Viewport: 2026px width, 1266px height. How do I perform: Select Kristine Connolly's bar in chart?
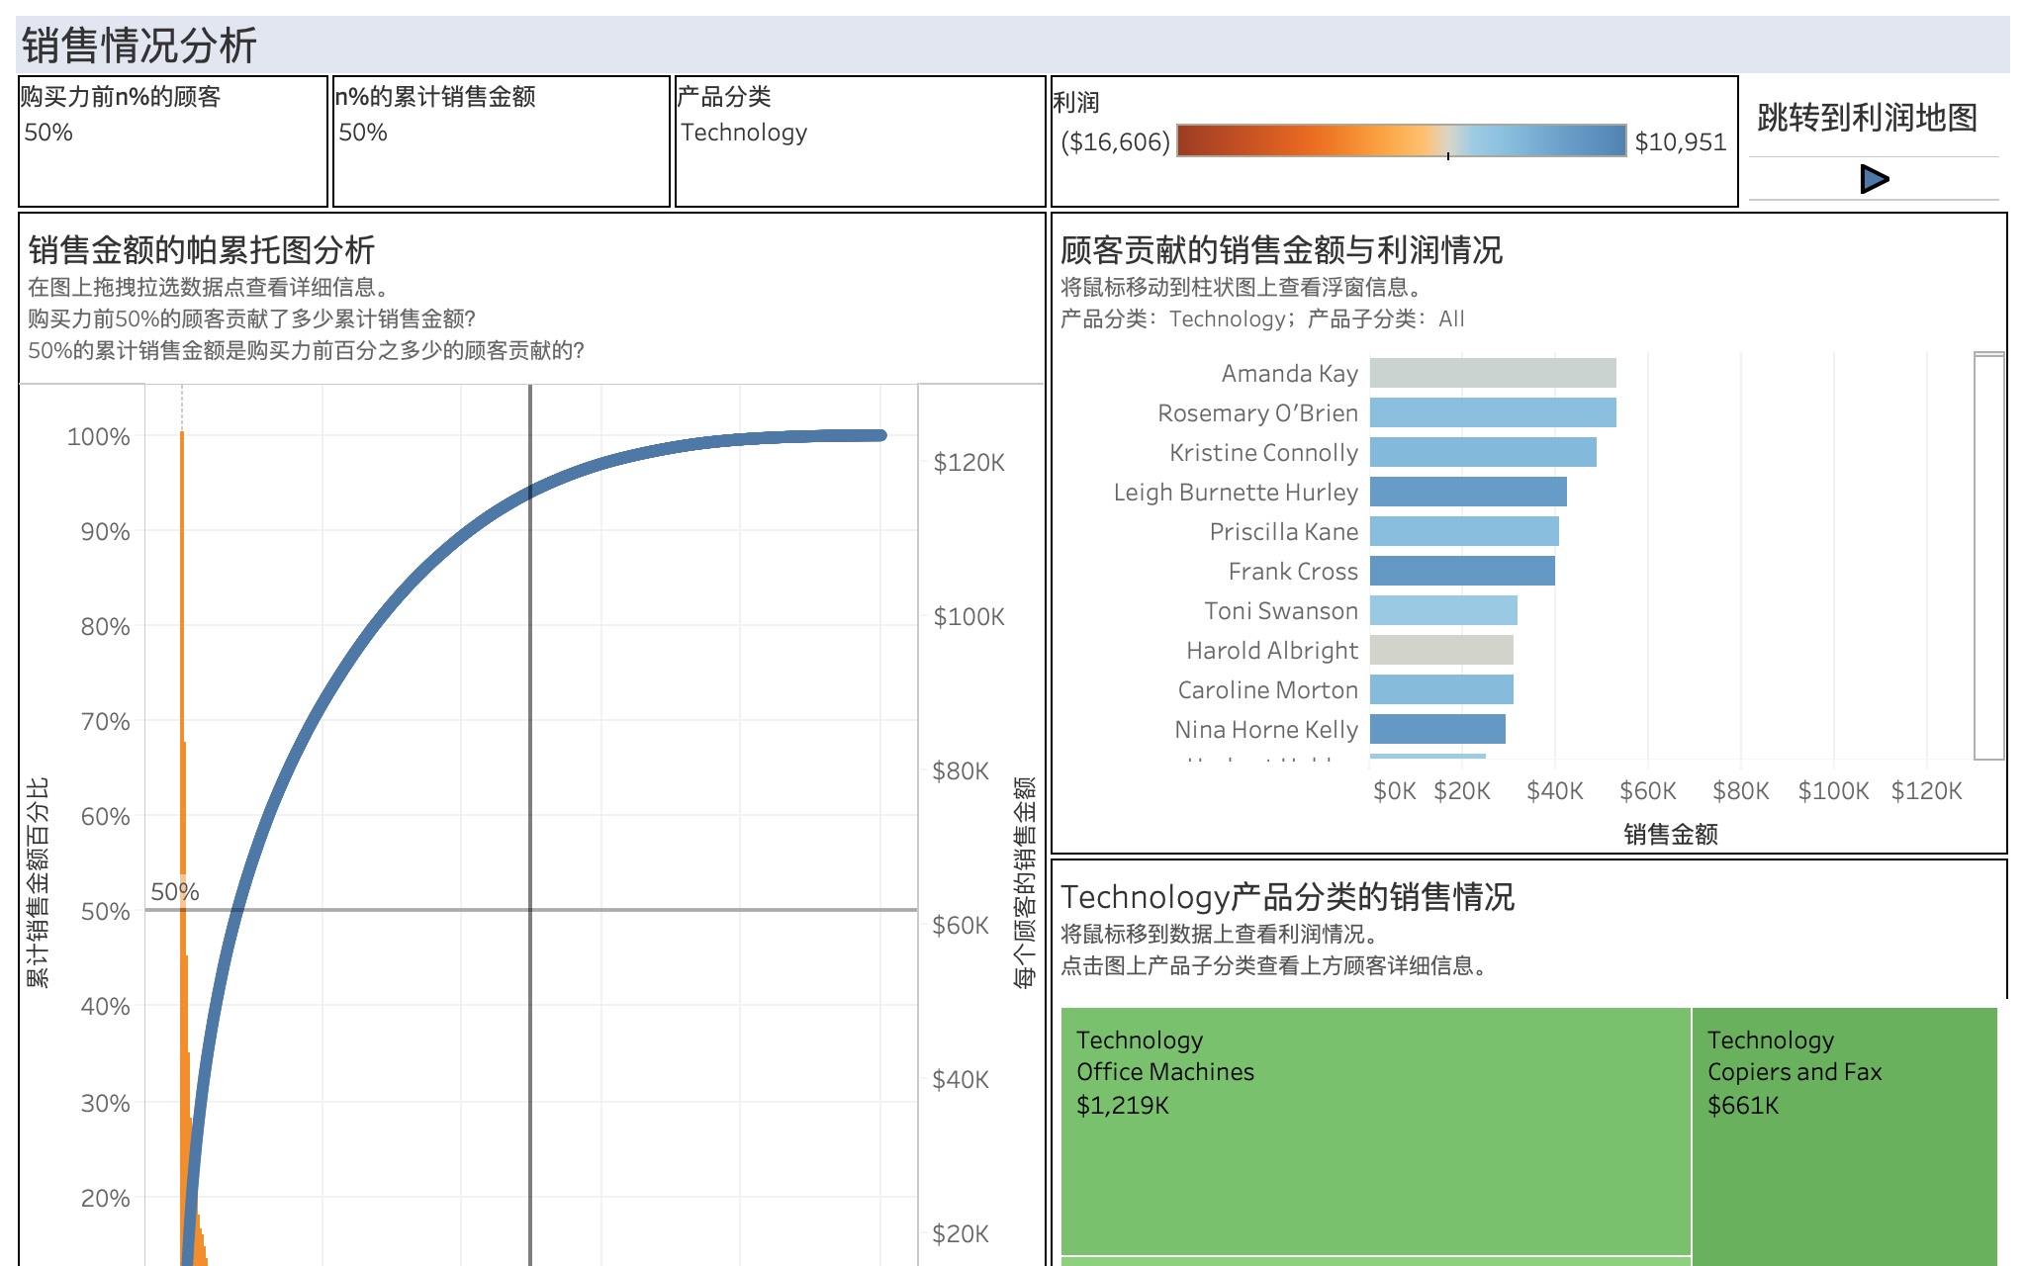click(x=1482, y=452)
